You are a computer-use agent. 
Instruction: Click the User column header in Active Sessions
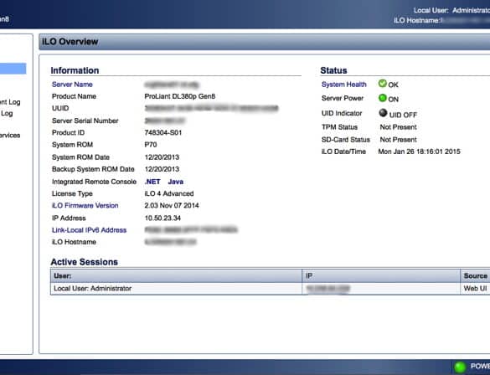coord(176,276)
